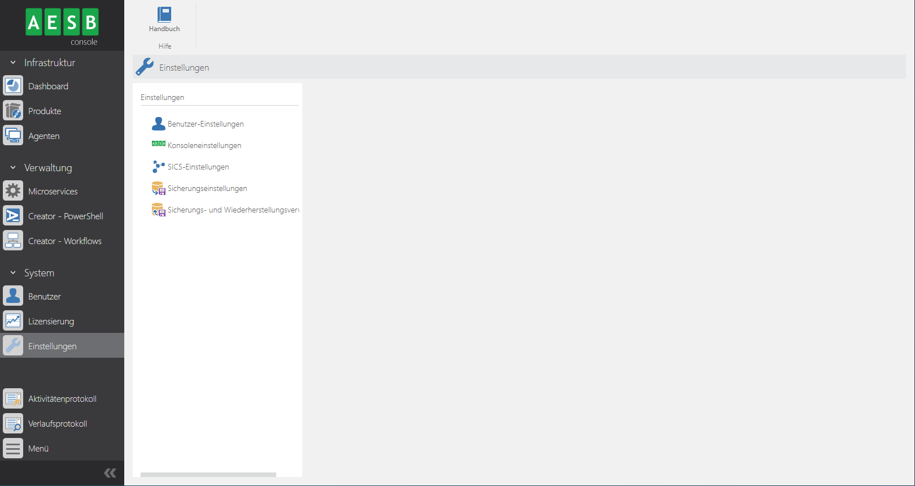The width and height of the screenshot is (915, 486).
Task: Open the Verlaufsprotokoll icon
Action: click(x=13, y=423)
